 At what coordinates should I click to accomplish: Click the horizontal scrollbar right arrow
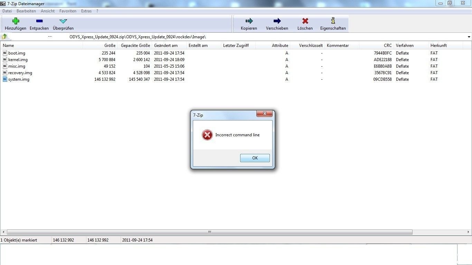pos(469,232)
